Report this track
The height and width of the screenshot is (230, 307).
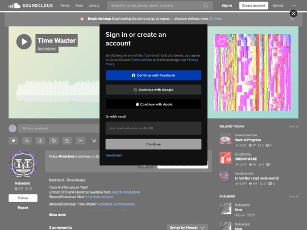coord(23,208)
